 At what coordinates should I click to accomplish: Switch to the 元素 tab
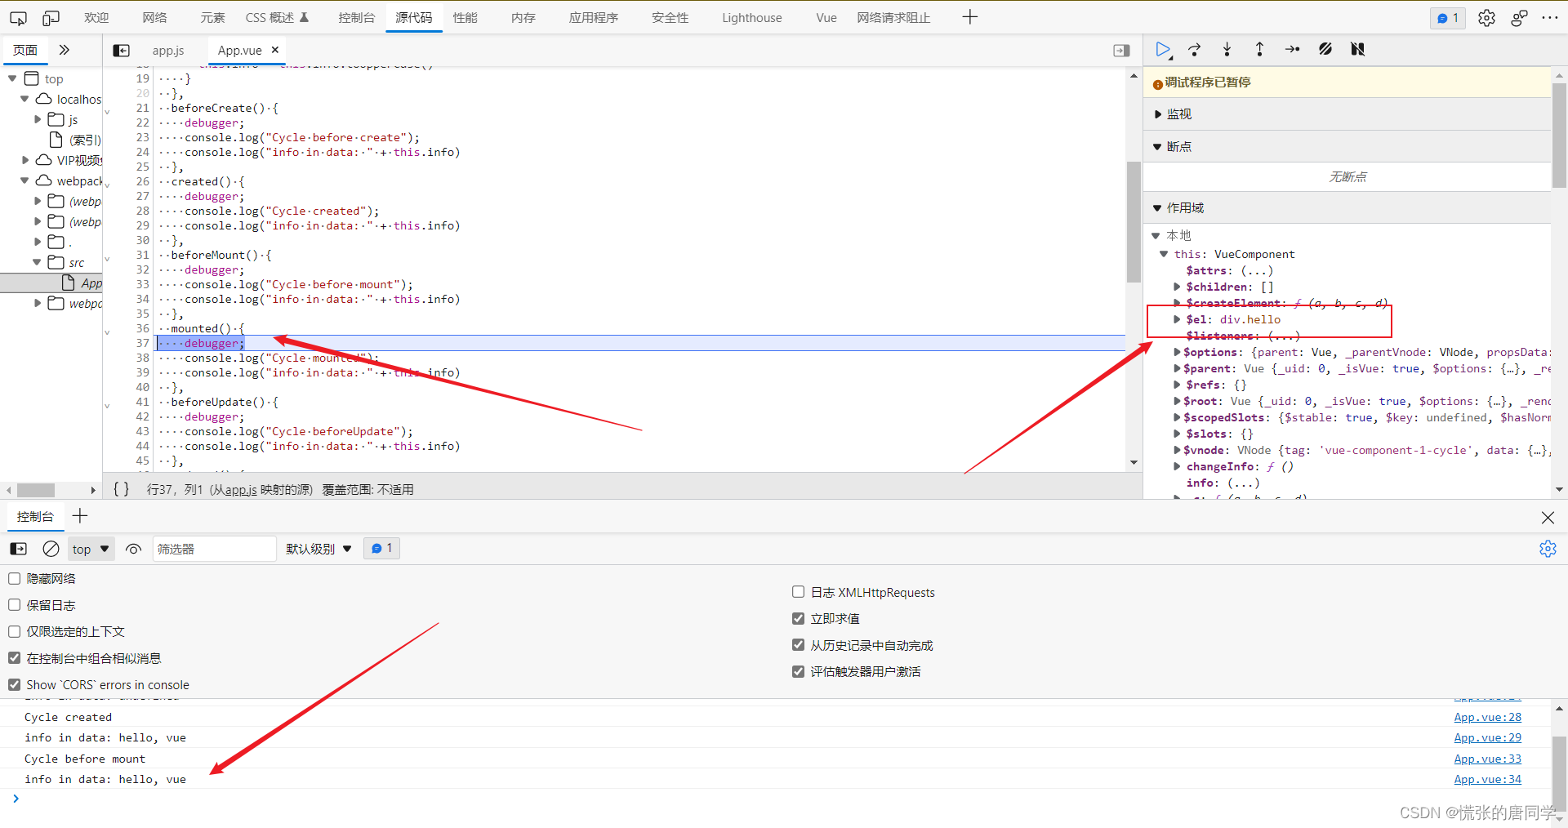212,17
